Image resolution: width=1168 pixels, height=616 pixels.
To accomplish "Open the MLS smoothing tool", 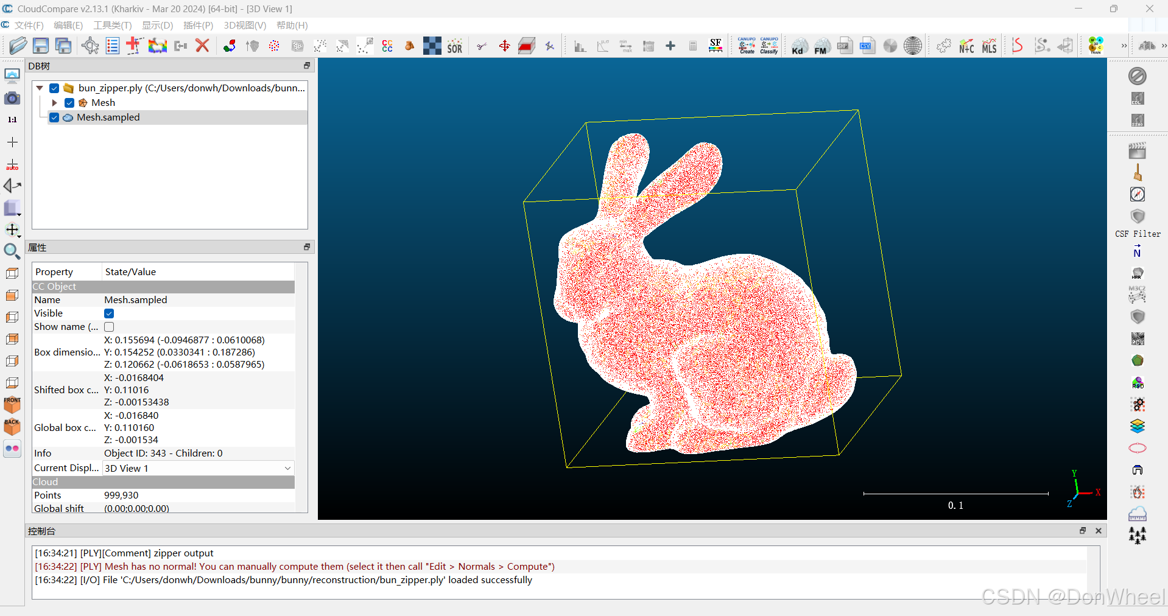I will click(989, 46).
